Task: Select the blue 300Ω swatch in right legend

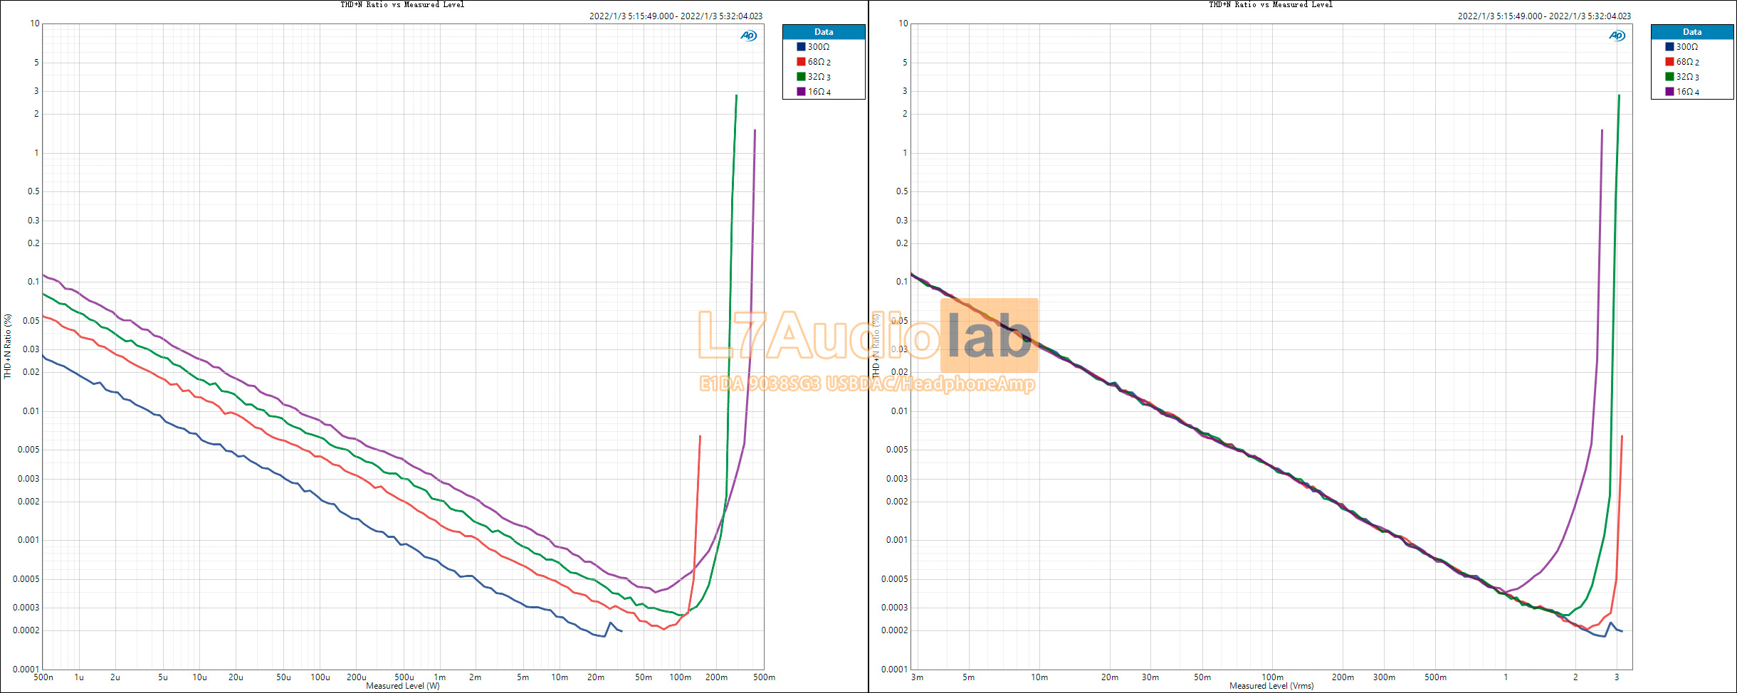Action: tap(1669, 47)
